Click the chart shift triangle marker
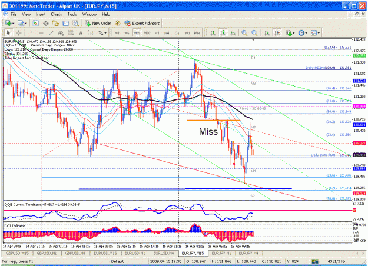Image resolution: width=368 pixels, height=266 pixels. pyautogui.click(x=253, y=40)
